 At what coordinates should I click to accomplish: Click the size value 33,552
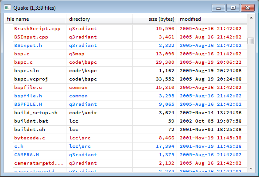pos(165,79)
